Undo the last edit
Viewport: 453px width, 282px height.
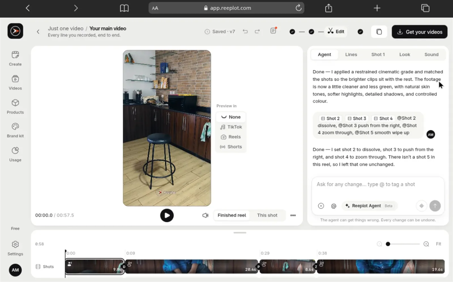245,31
